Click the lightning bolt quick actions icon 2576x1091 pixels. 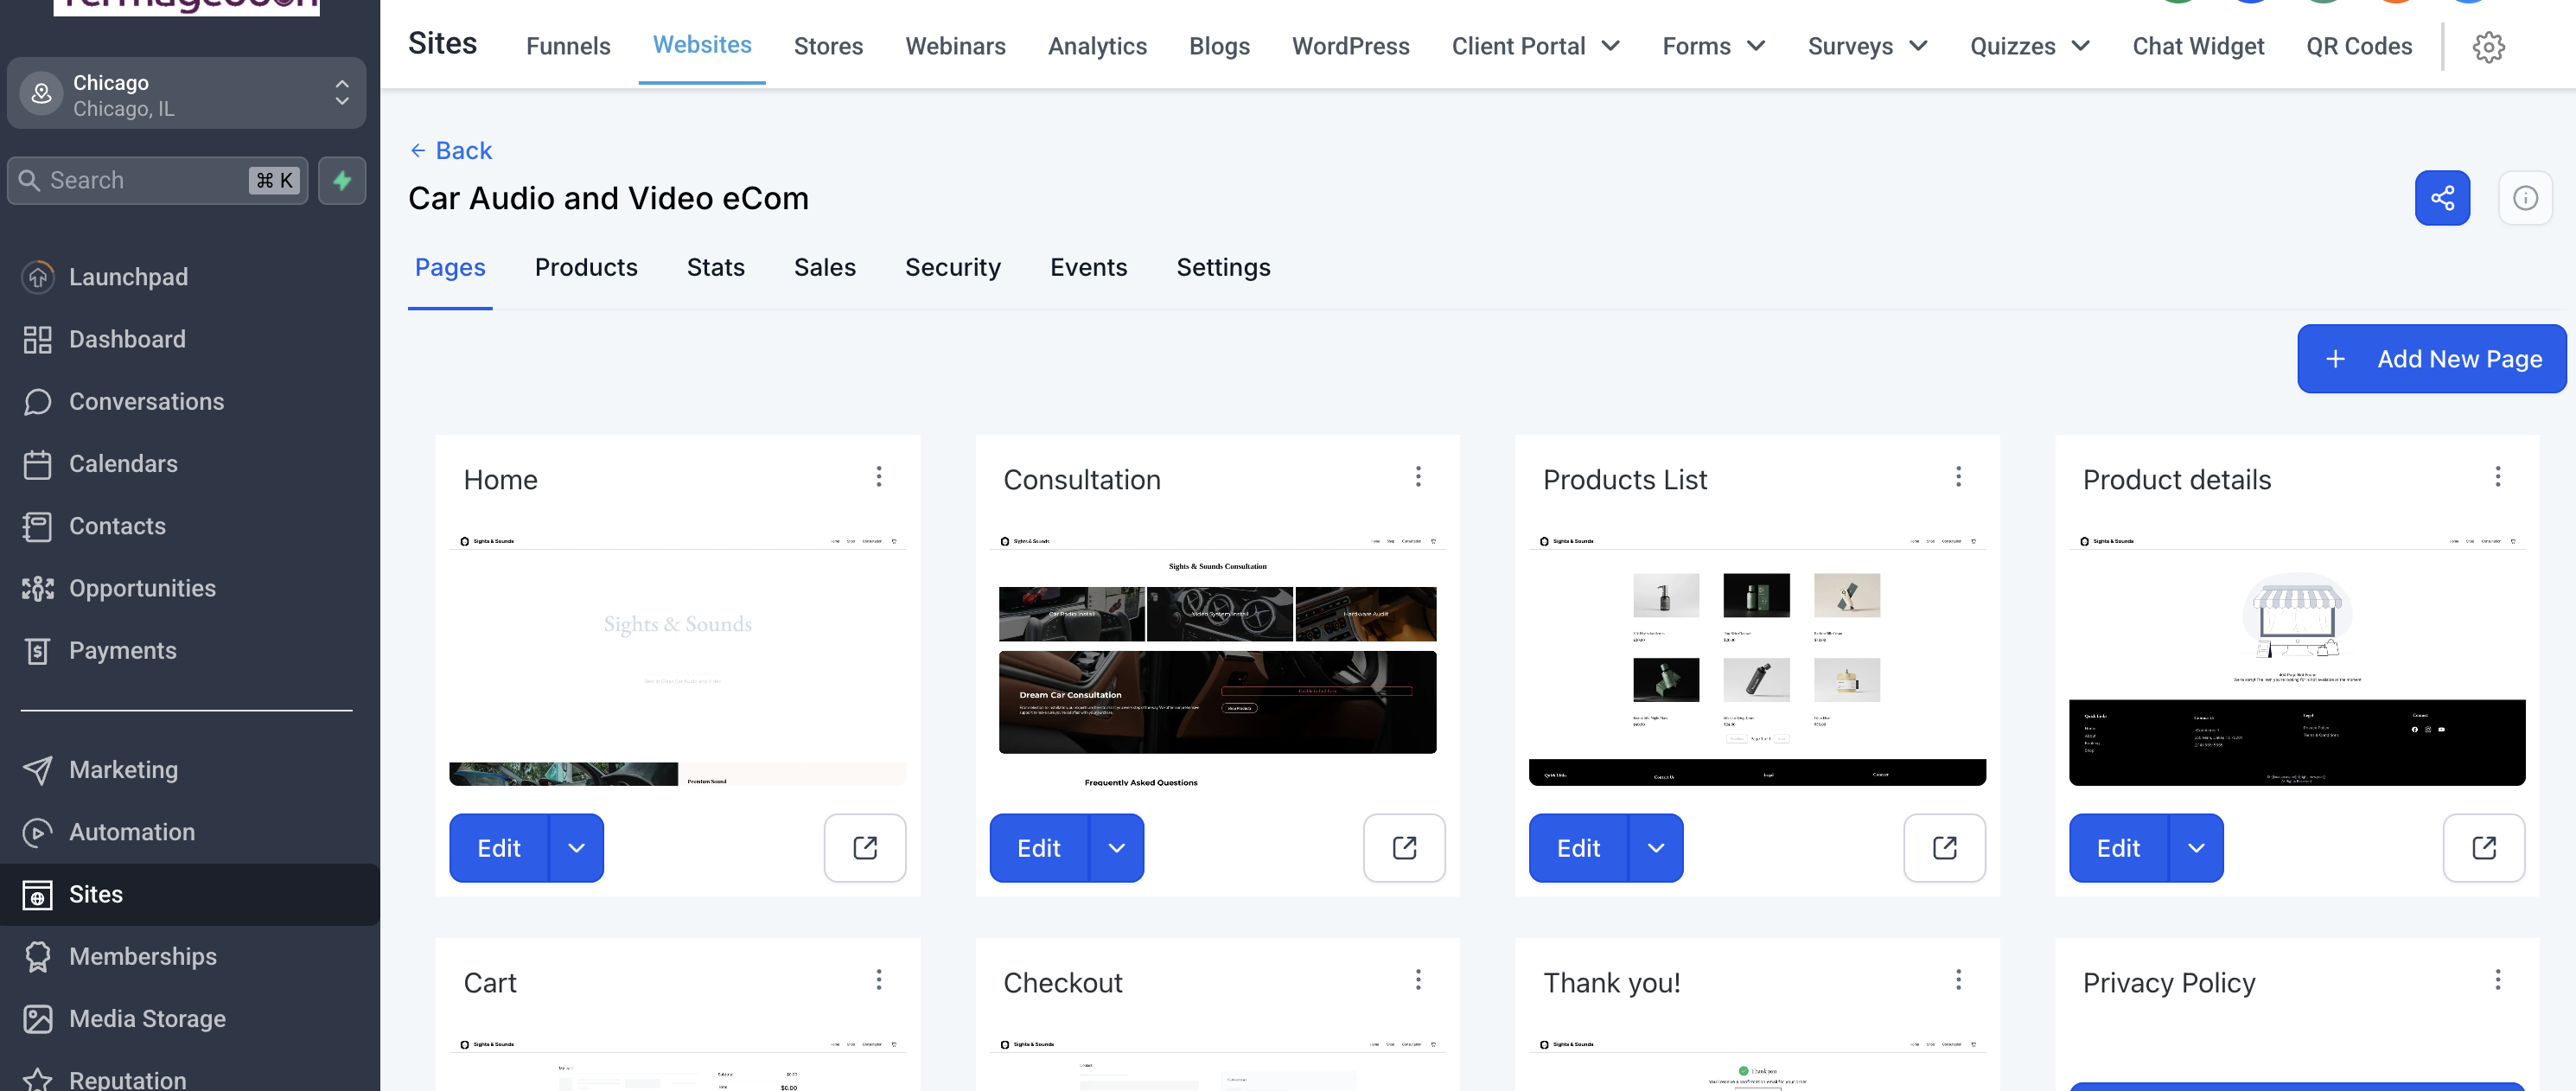tap(342, 181)
